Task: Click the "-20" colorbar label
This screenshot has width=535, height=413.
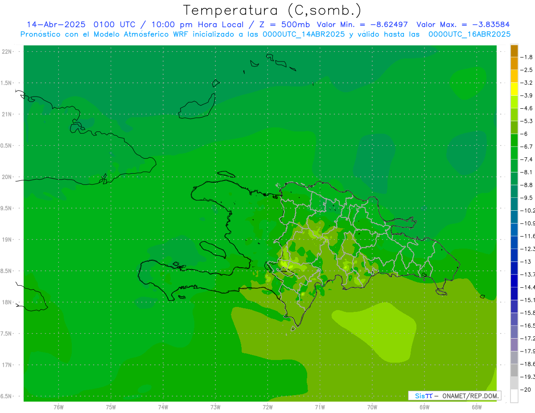Action: click(526, 389)
